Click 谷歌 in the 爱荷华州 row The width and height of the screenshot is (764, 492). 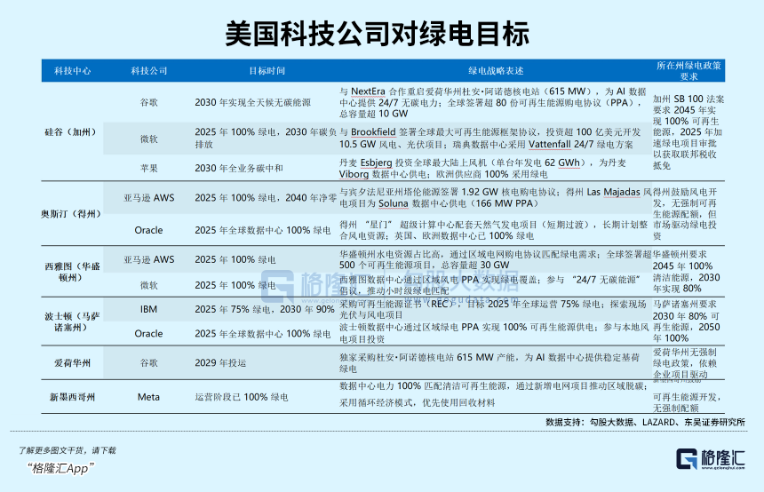pyautogui.click(x=149, y=363)
